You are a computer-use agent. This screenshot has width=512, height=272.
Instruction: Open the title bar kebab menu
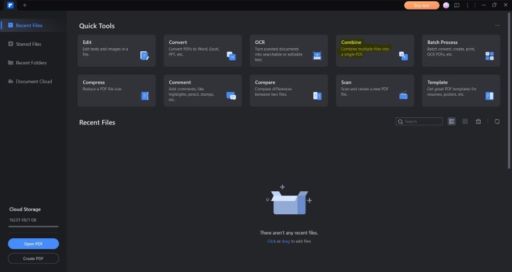(x=467, y=5)
